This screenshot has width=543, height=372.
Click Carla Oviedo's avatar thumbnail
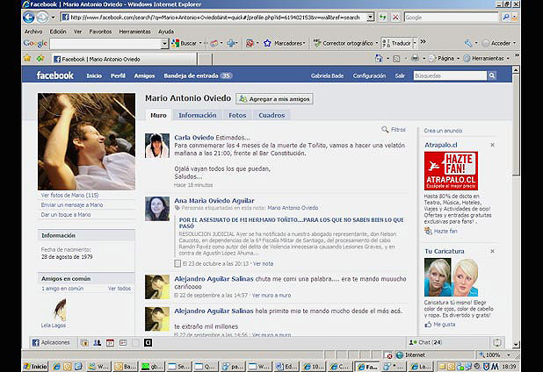[157, 146]
